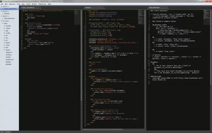Open the Project menu

(34, 4)
